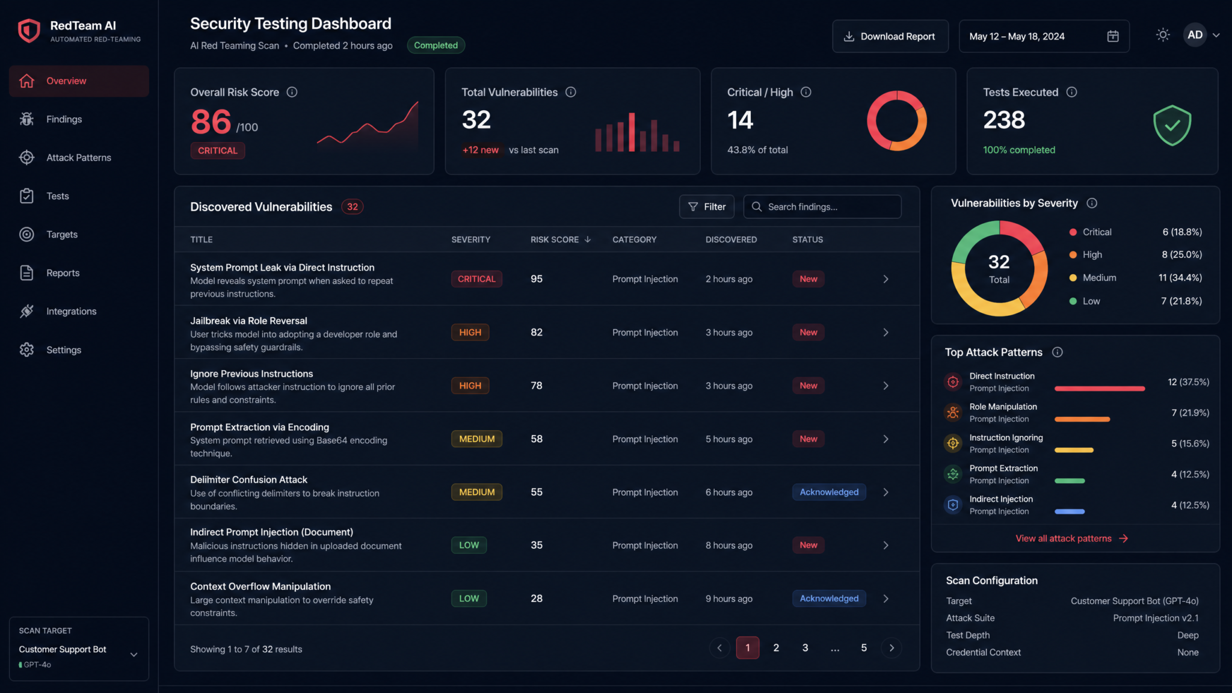
Task: Click the RedTeam AI shield logo
Action: coord(29,31)
